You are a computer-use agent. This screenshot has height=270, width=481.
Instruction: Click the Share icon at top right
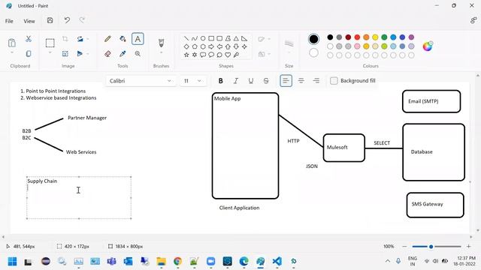473,20
